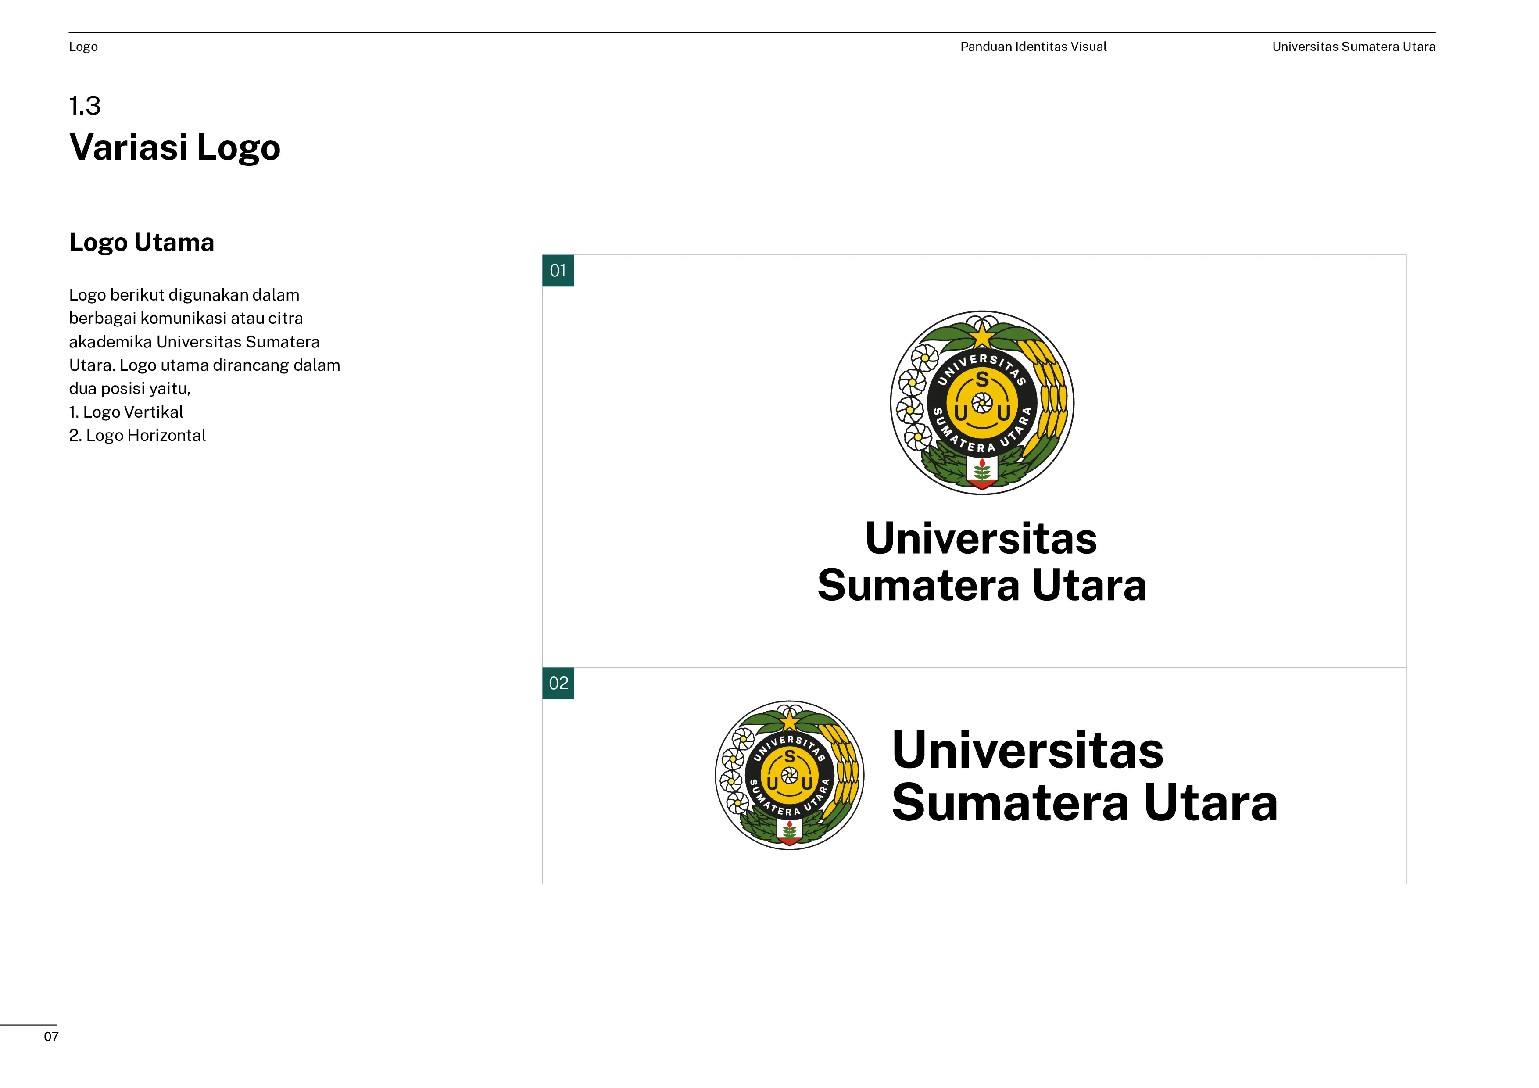
Task: Click the '1. Logo Vertikal' list item
Action: [x=126, y=412]
